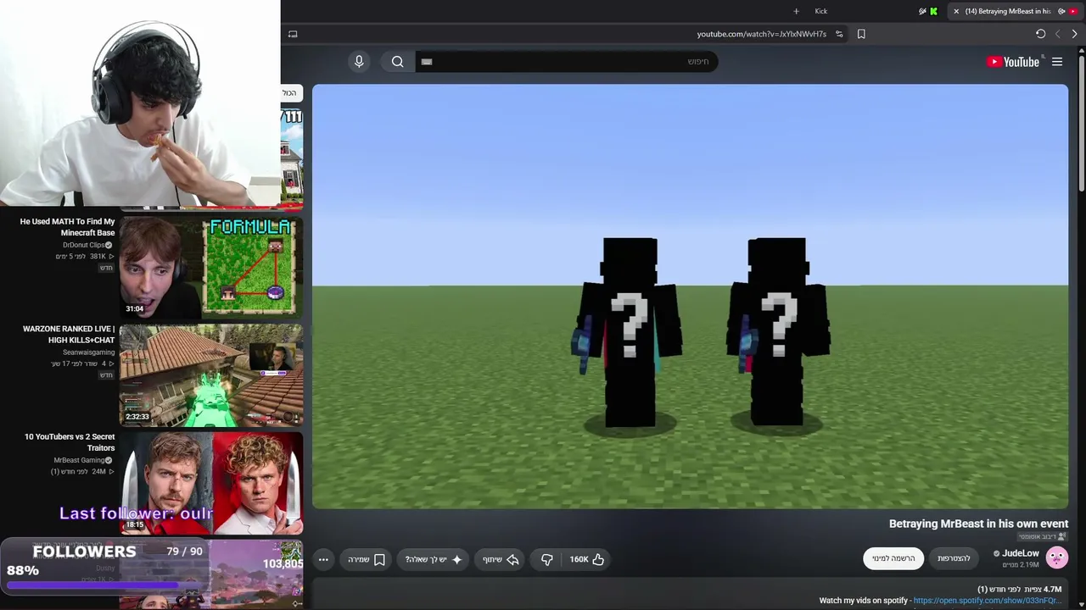
Task: Click the Kick extension icon in tab bar
Action: pyautogui.click(x=933, y=11)
